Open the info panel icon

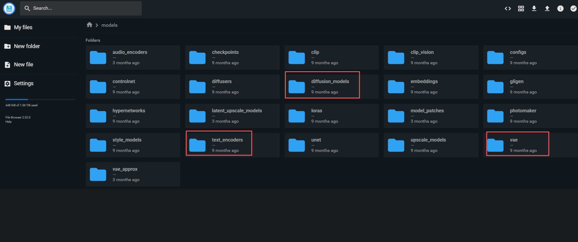[x=560, y=9]
